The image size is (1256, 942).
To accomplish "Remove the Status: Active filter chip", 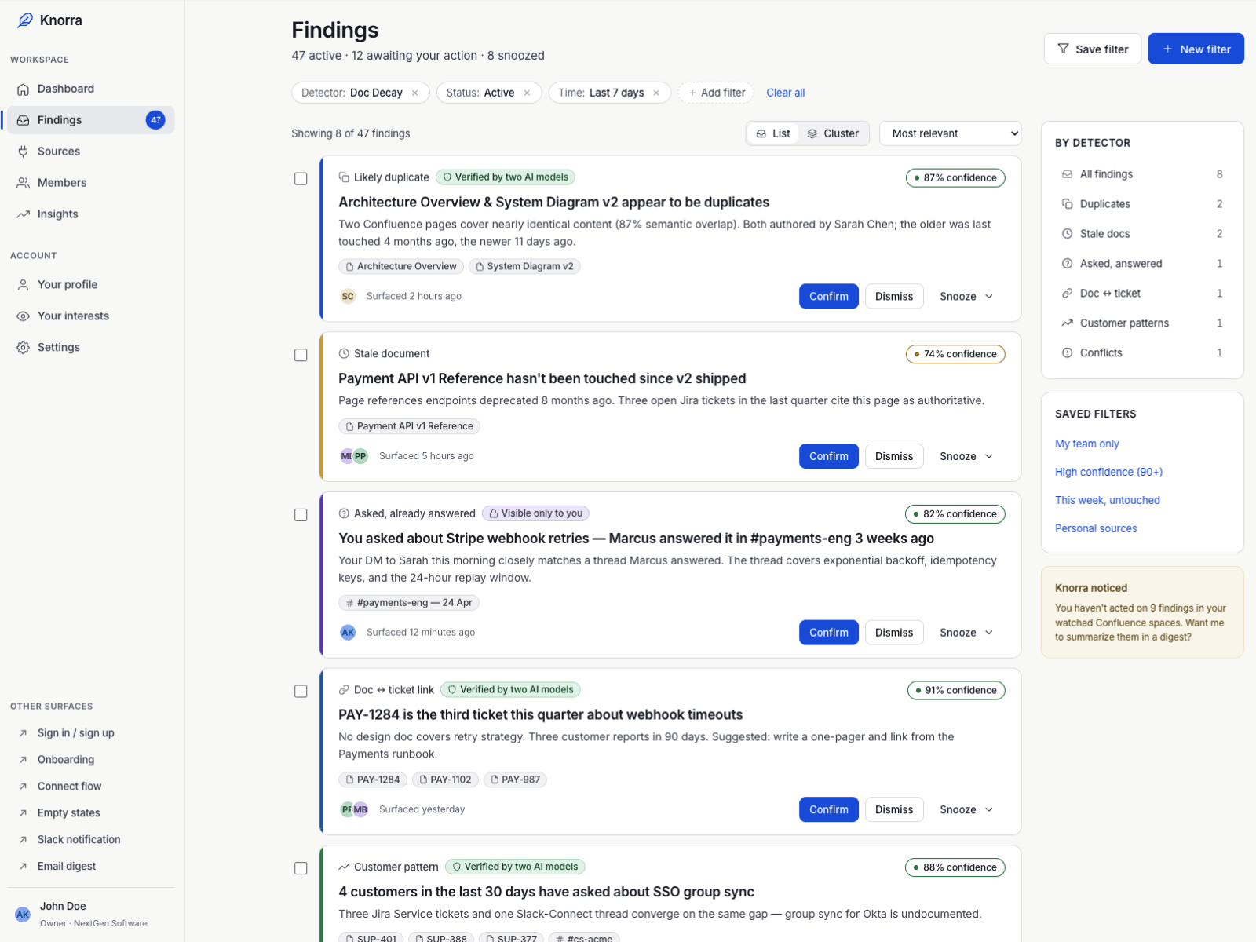I will (527, 93).
